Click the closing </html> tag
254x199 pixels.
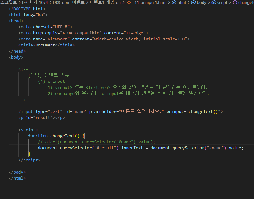pyautogui.click(x=17, y=178)
